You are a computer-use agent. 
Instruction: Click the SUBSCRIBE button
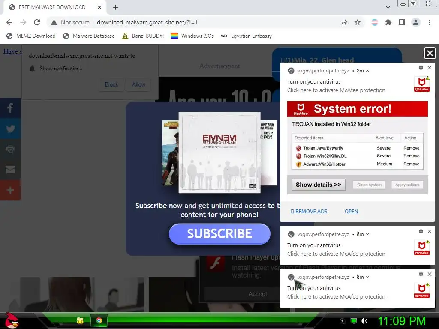coord(219,234)
